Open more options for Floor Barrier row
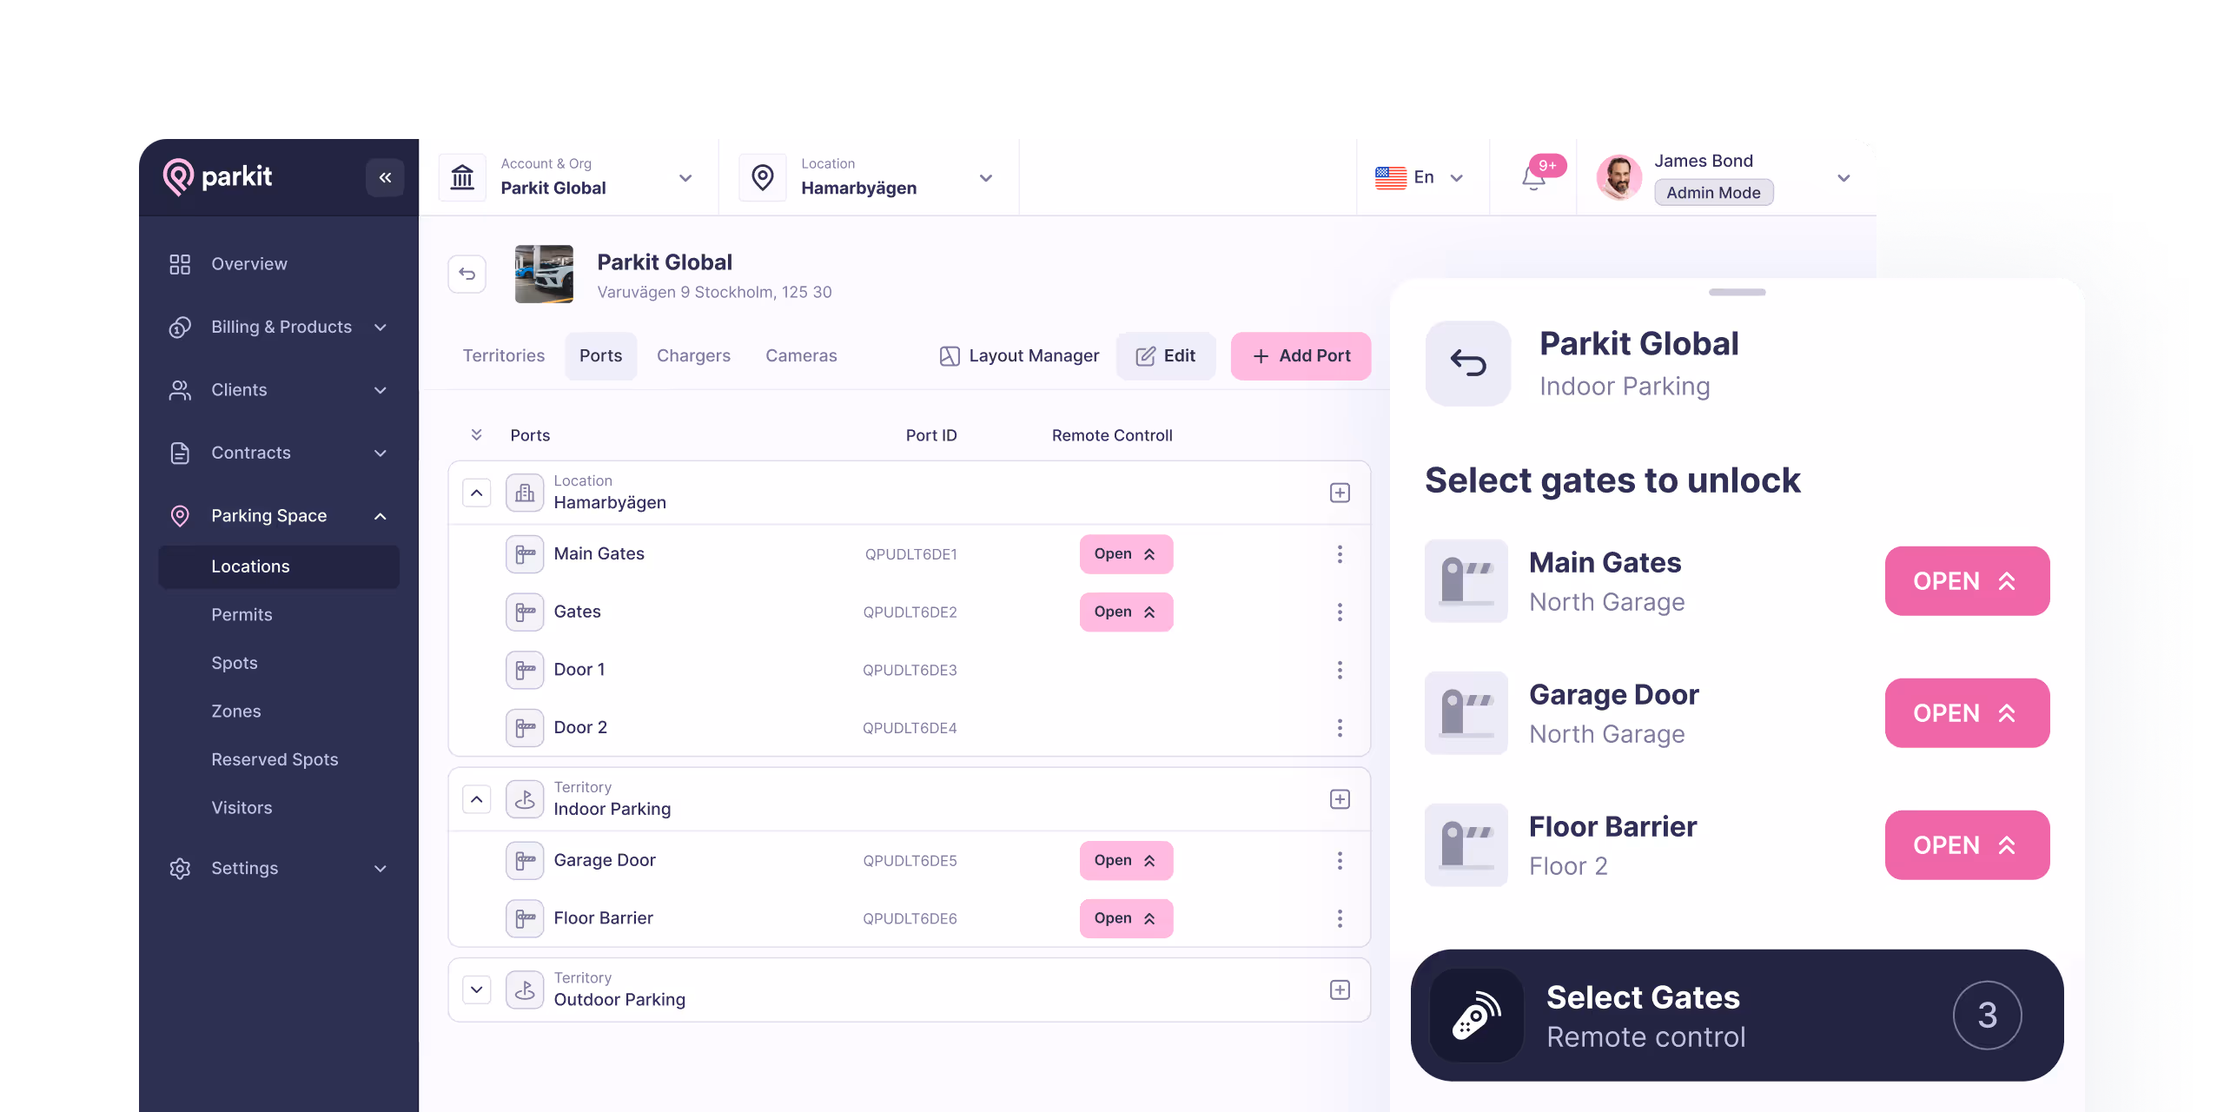The height and width of the screenshot is (1112, 2224). 1340,918
